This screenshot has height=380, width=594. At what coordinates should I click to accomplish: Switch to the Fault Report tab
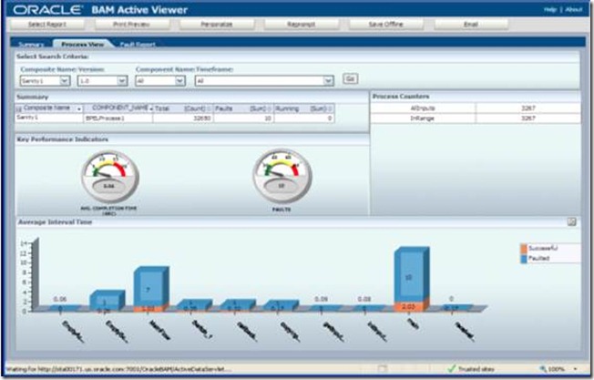tap(138, 43)
